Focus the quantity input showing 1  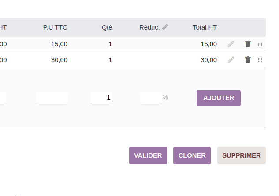click(101, 97)
